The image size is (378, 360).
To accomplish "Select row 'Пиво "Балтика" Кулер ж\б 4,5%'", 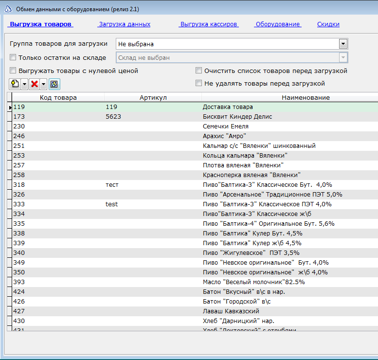I will (195, 243).
